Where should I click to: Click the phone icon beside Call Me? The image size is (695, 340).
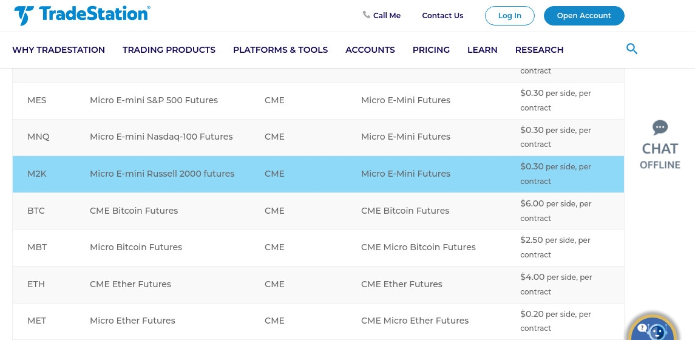tap(366, 15)
